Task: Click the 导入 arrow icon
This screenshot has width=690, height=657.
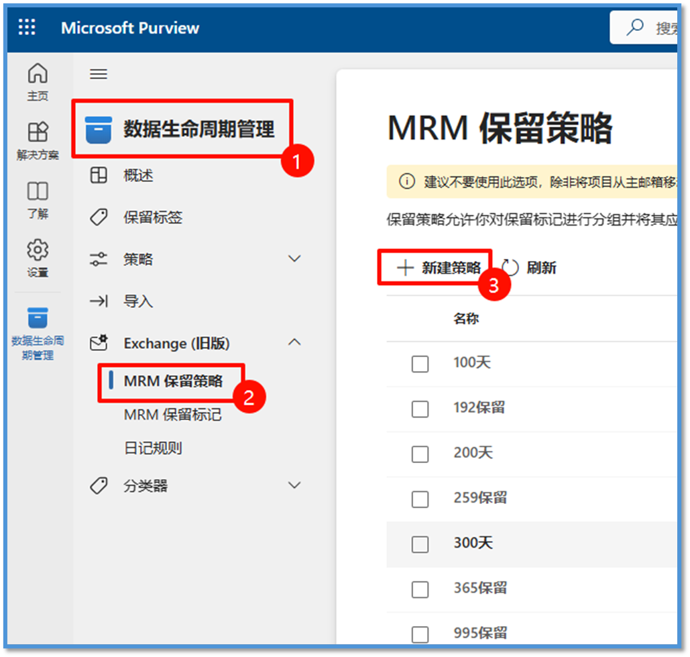Action: [99, 301]
